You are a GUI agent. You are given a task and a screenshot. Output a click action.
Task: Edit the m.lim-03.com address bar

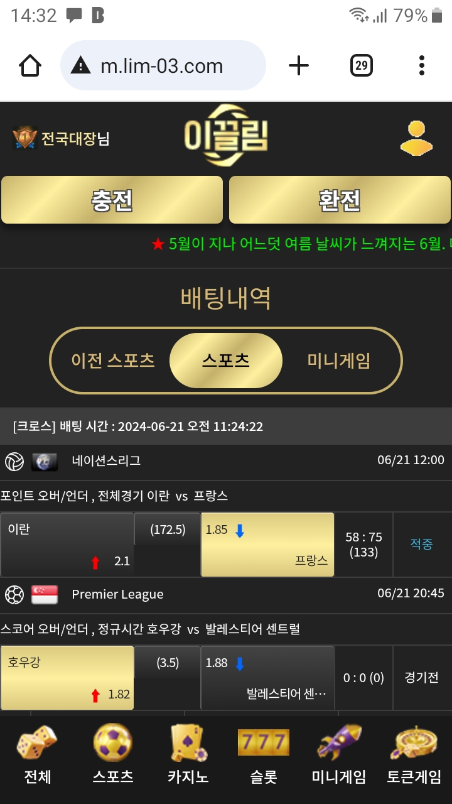pyautogui.click(x=163, y=65)
